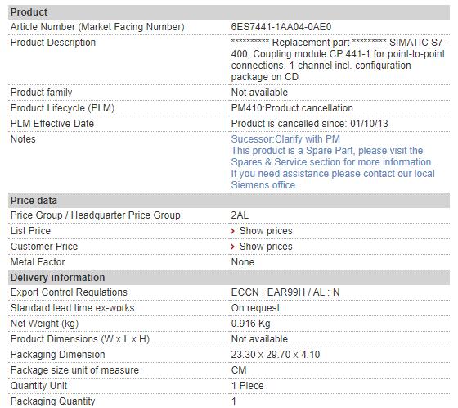The width and height of the screenshot is (458, 408).
Task: Click the Price data section header
Action: (229, 201)
